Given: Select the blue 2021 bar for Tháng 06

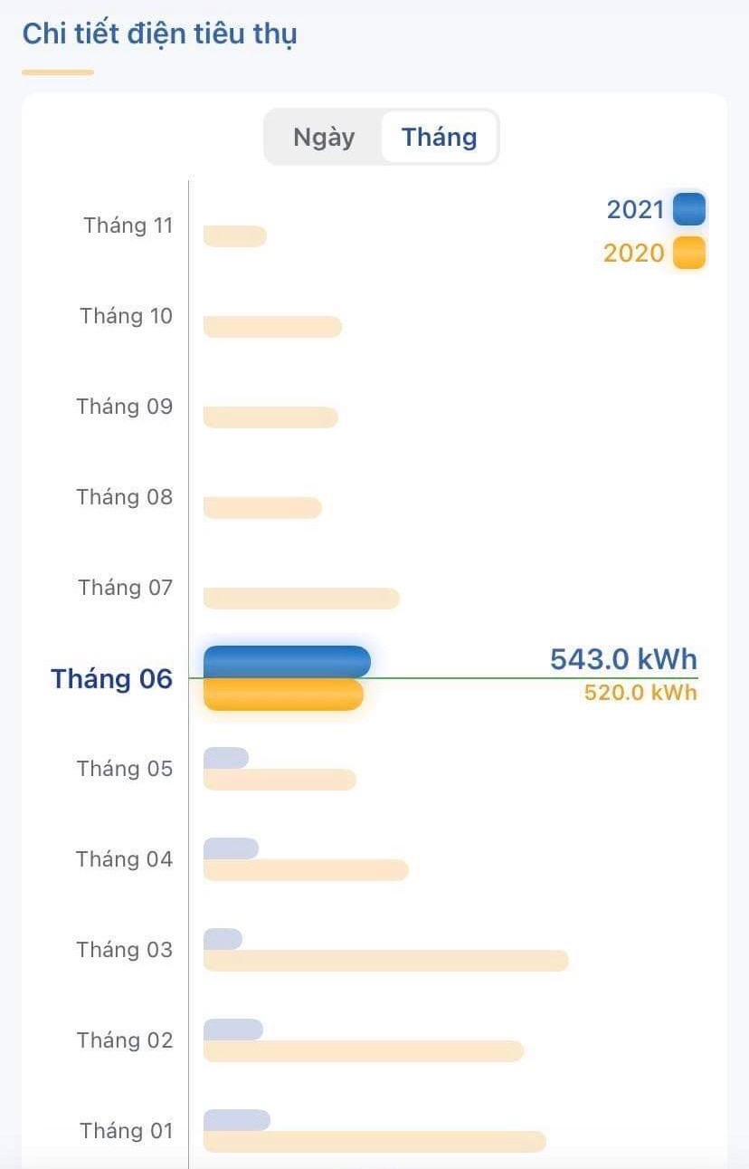Looking at the screenshot, I should pyautogui.click(x=287, y=662).
